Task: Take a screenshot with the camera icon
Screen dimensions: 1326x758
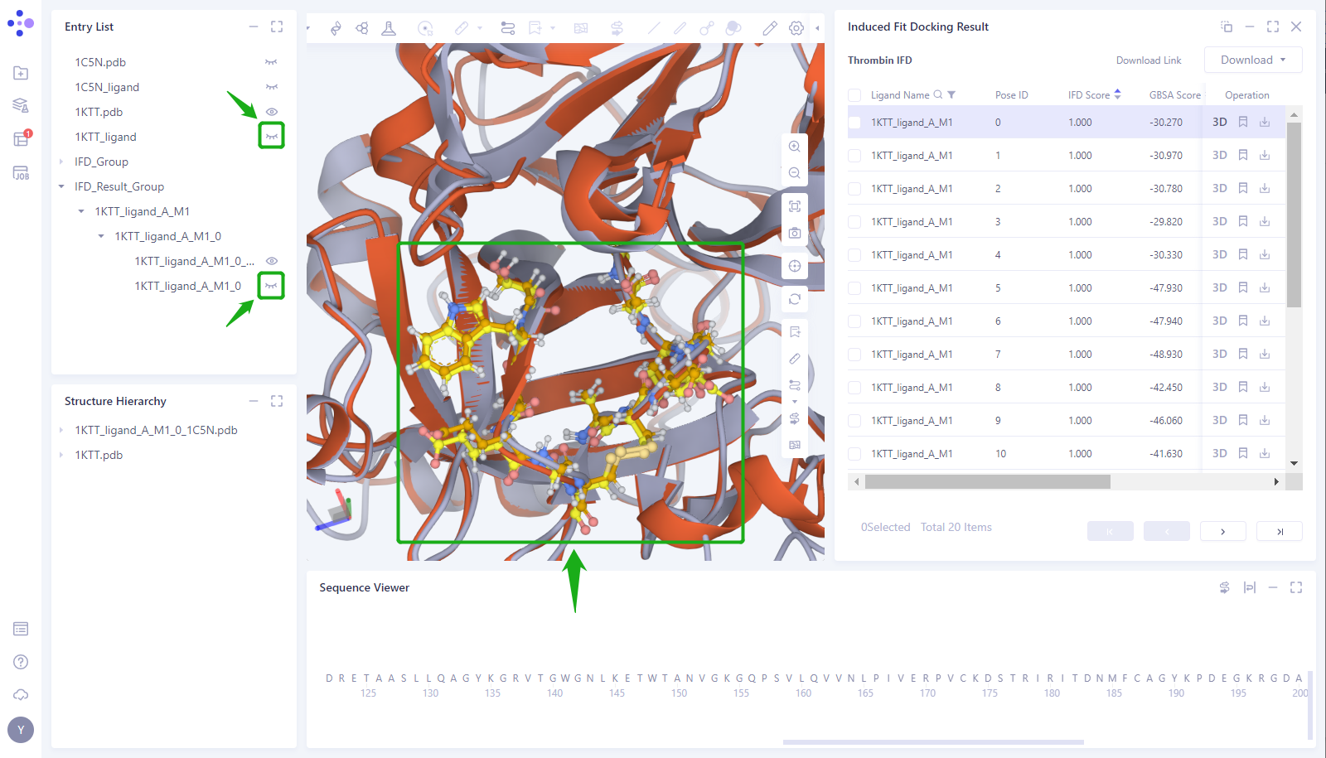Action: point(794,234)
